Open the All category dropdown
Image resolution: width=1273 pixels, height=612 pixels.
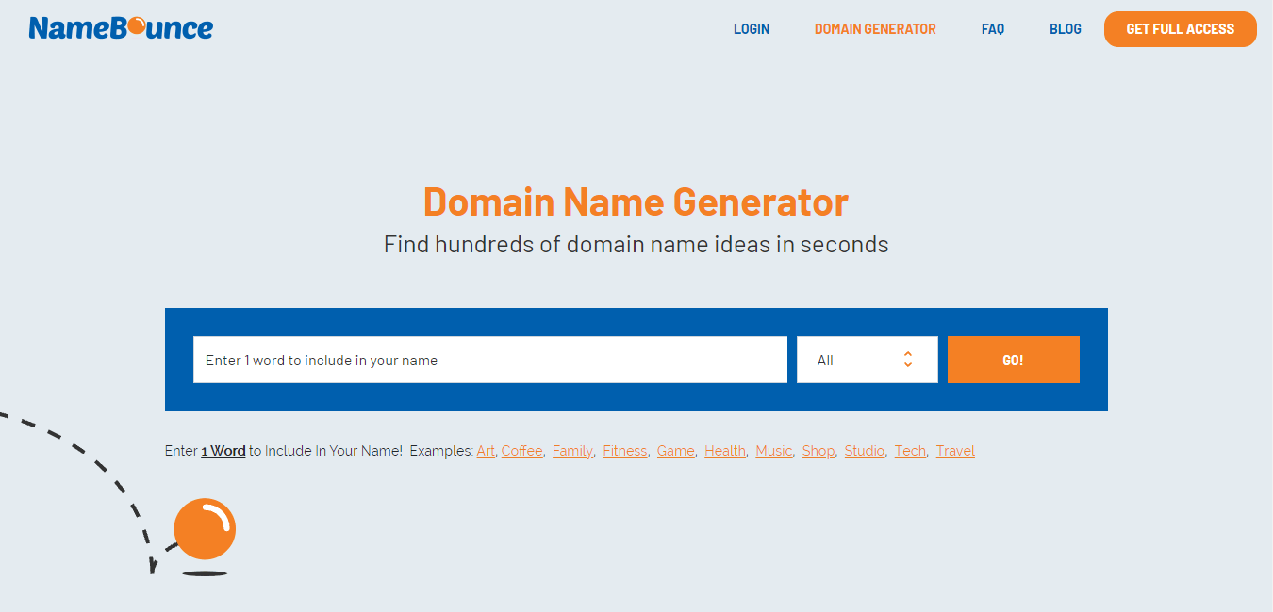coord(867,360)
